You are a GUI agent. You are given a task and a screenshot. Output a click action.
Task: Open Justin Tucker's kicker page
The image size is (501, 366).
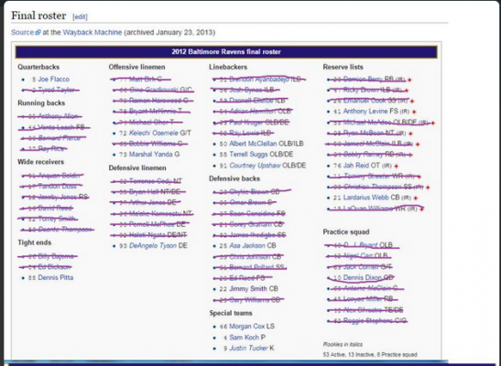pyautogui.click(x=248, y=348)
